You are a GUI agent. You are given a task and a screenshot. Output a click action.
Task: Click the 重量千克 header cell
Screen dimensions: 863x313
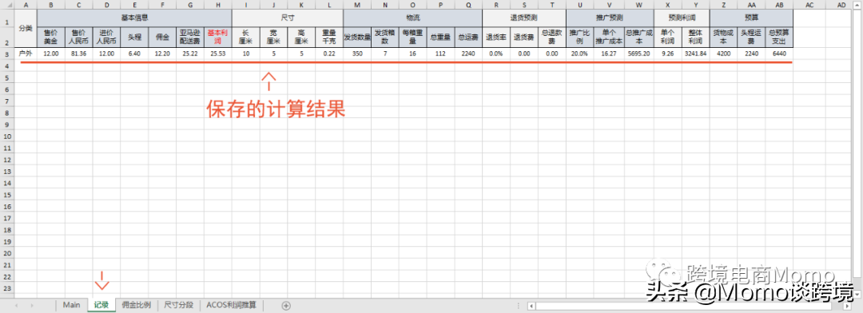pyautogui.click(x=329, y=37)
